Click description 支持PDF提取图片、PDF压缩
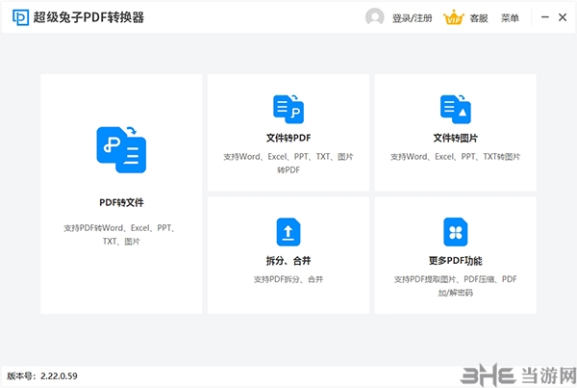Viewport: 577px width, 388px height. coord(456,286)
